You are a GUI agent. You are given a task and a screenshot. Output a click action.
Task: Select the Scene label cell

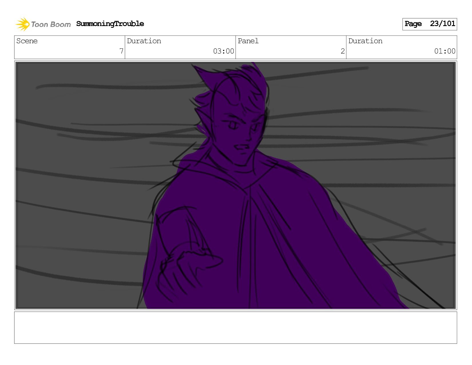[x=70, y=47]
